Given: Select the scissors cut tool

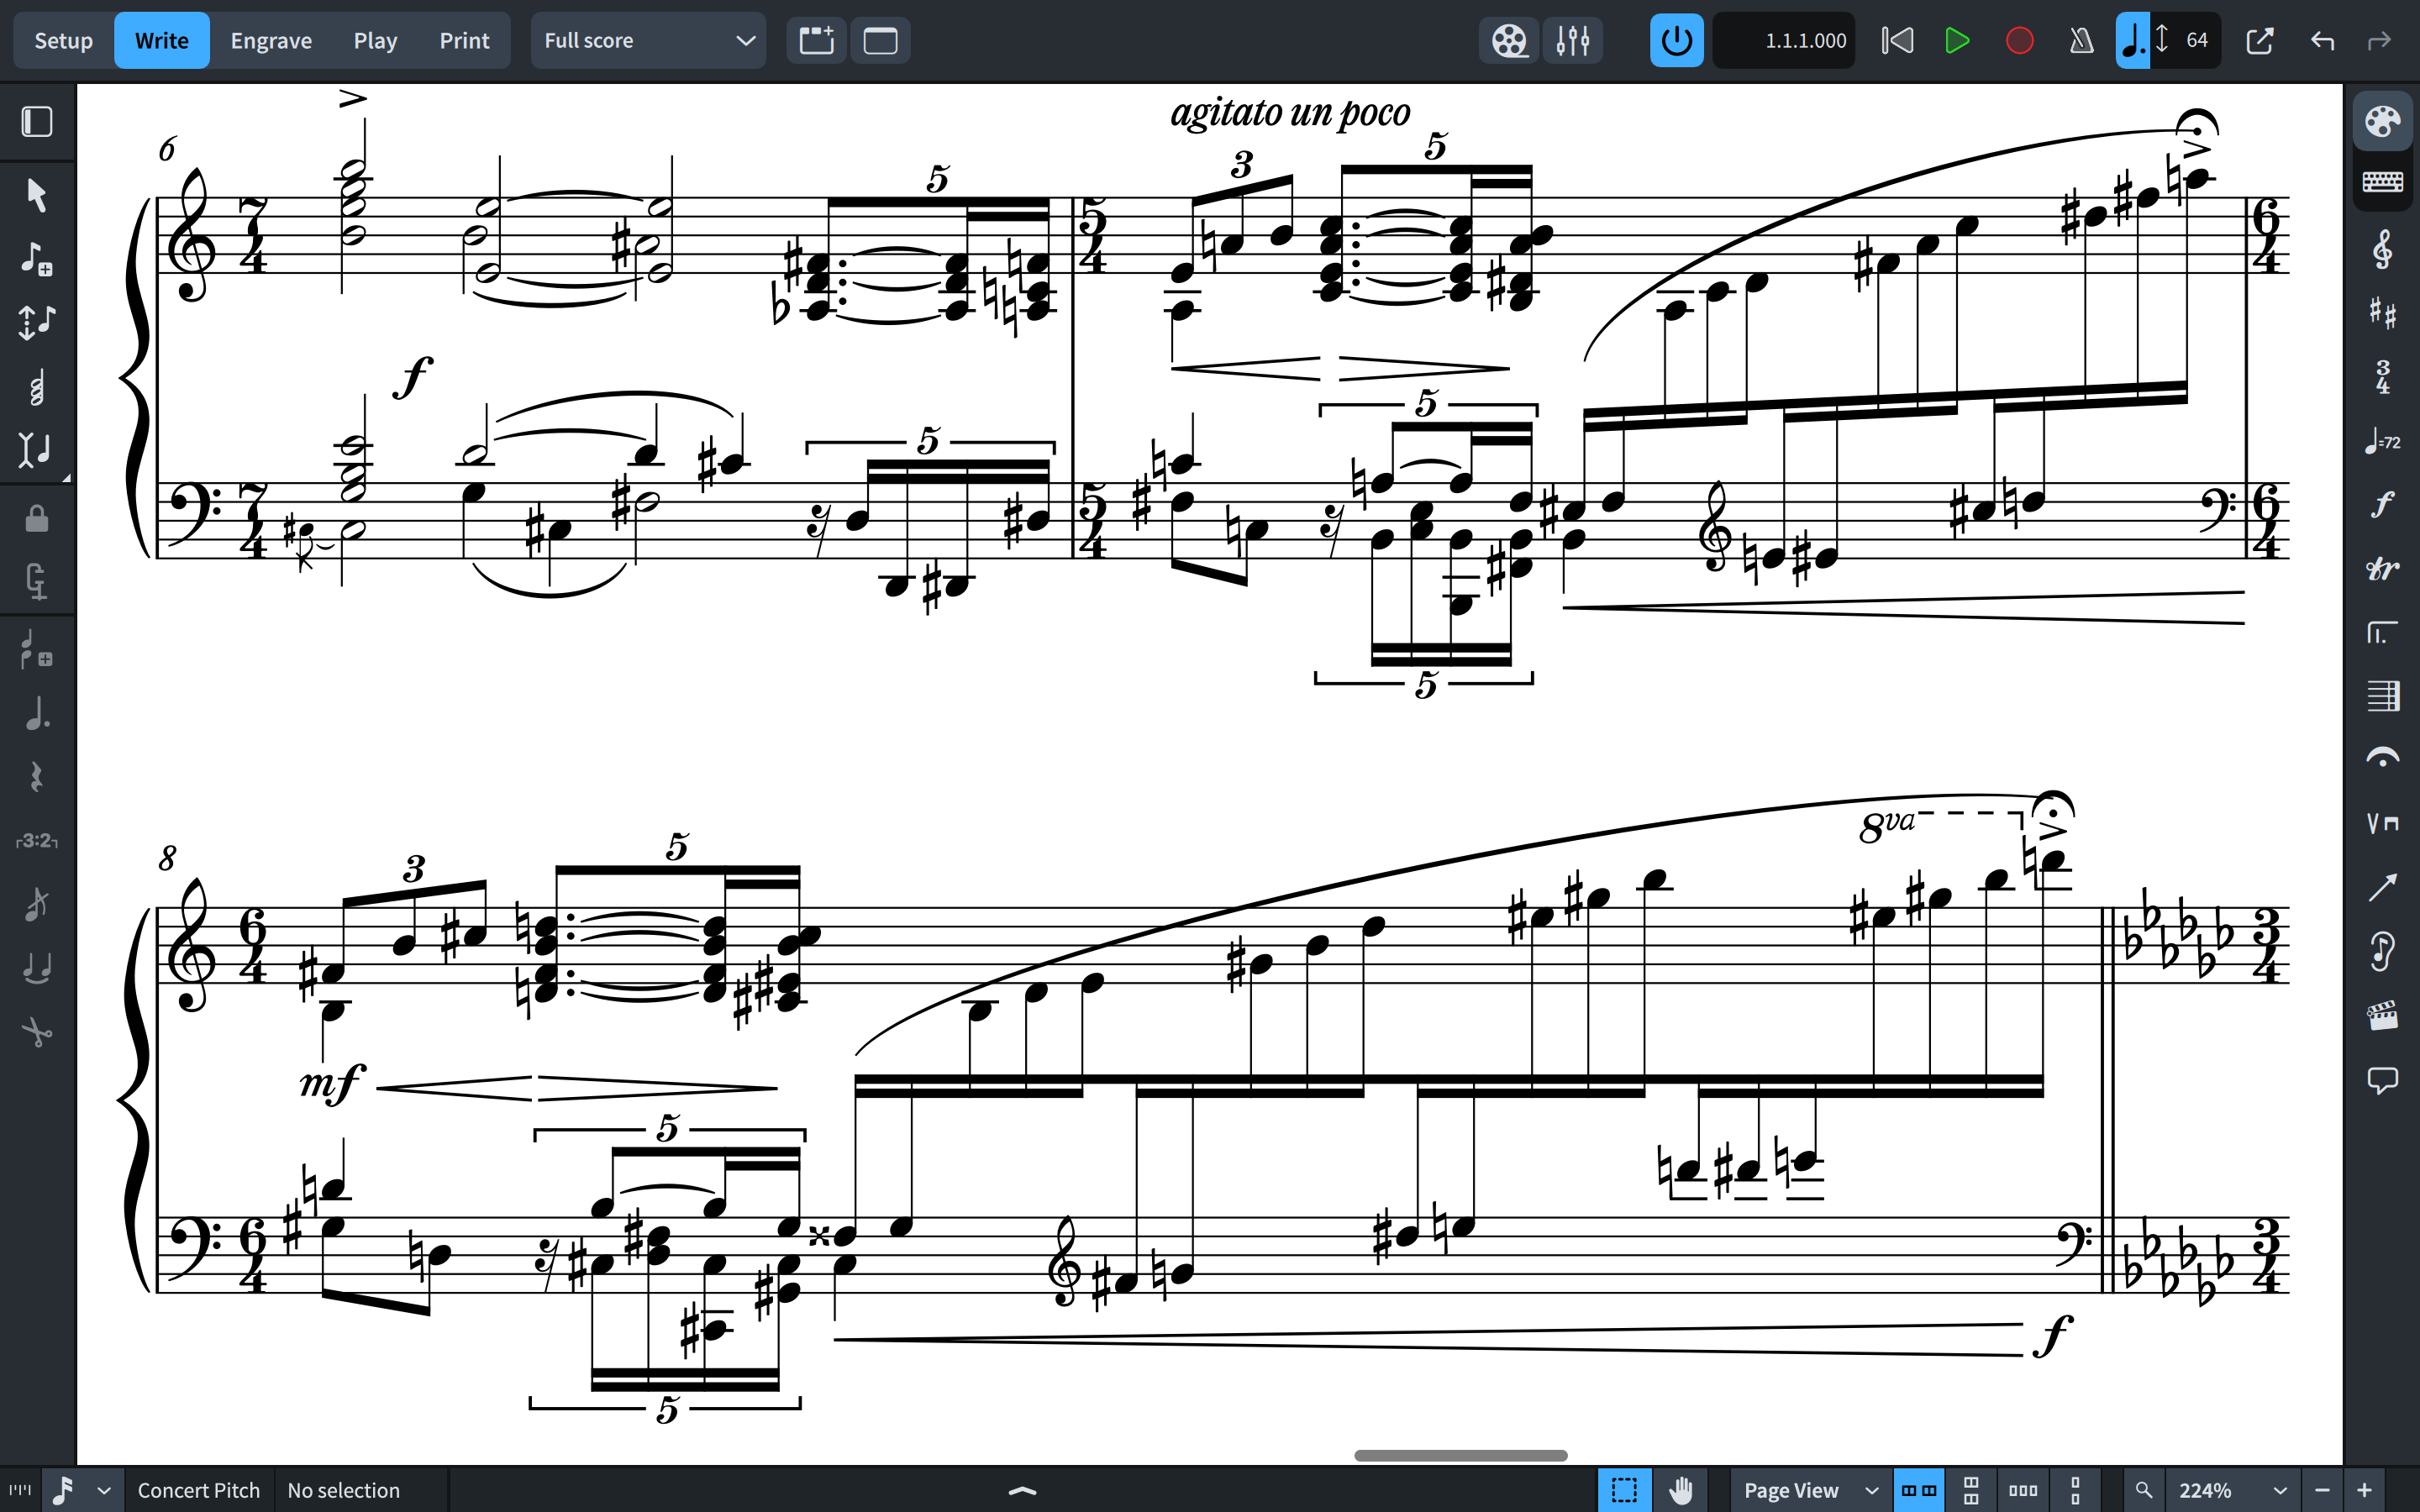Looking at the screenshot, I should pyautogui.click(x=37, y=1032).
